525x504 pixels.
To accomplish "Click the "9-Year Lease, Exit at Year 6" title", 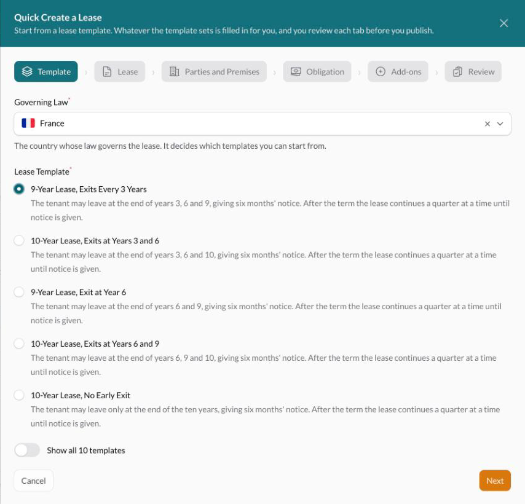I will (x=78, y=292).
